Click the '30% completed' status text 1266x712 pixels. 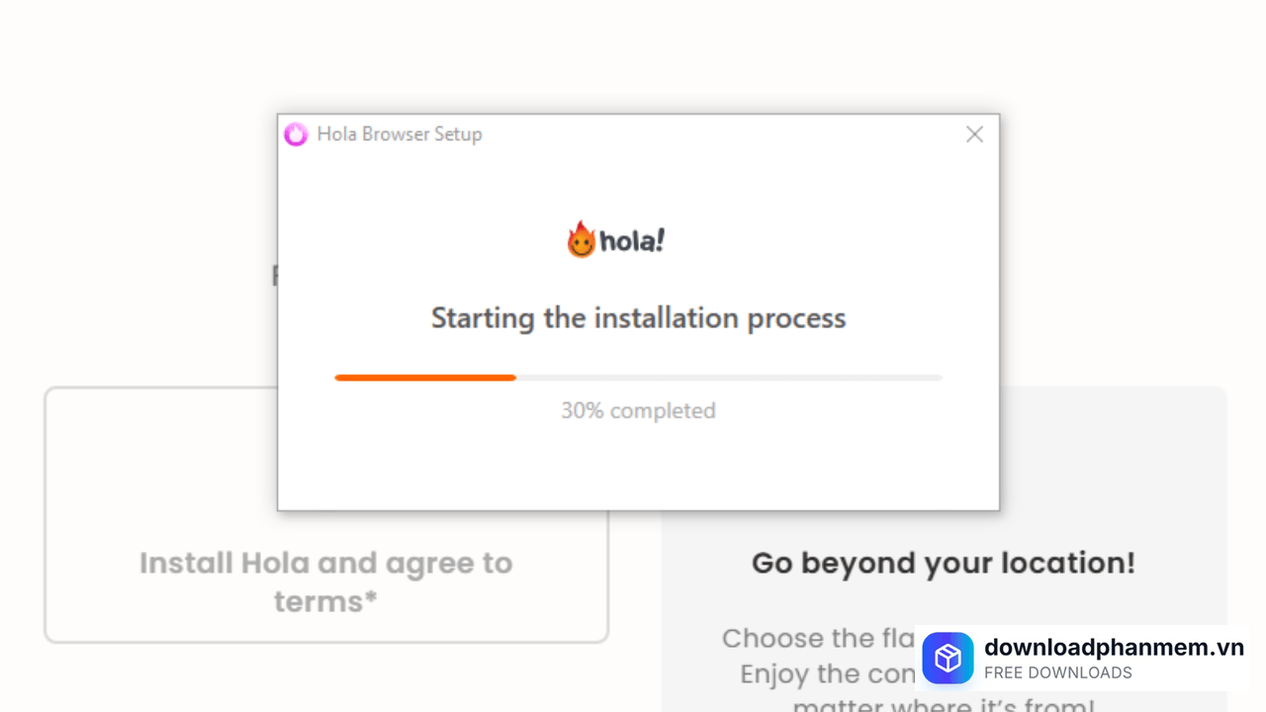click(x=638, y=410)
